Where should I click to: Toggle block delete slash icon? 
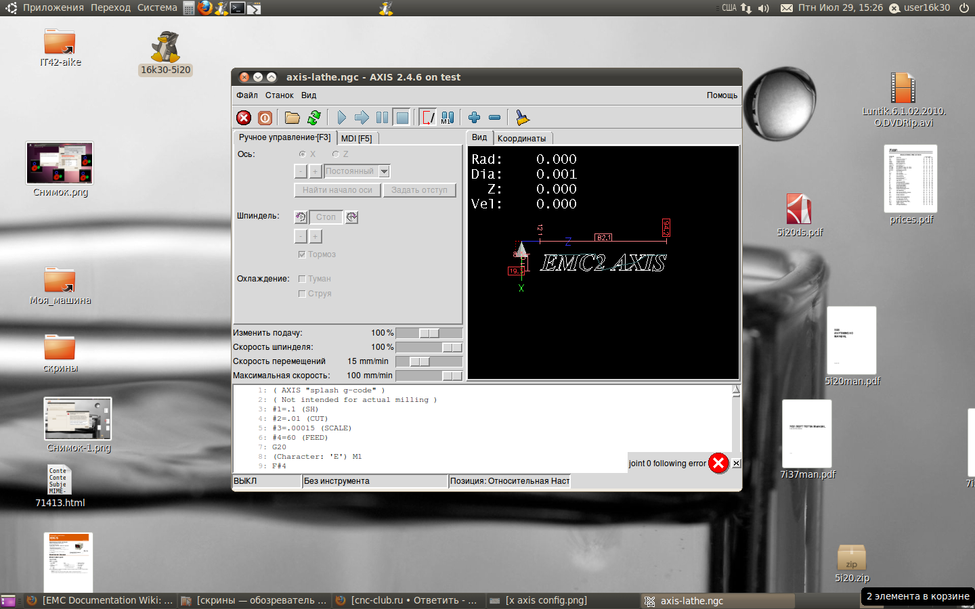coord(428,118)
